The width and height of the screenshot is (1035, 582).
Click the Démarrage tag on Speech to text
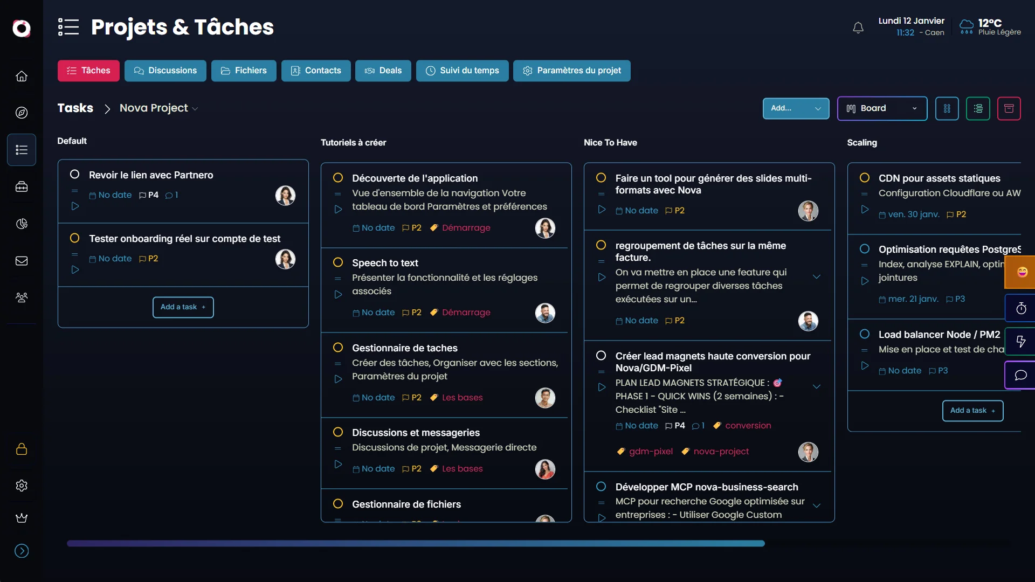coord(466,313)
